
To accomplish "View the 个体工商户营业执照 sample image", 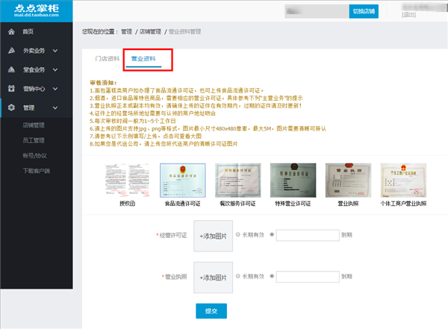I will (x=403, y=181).
